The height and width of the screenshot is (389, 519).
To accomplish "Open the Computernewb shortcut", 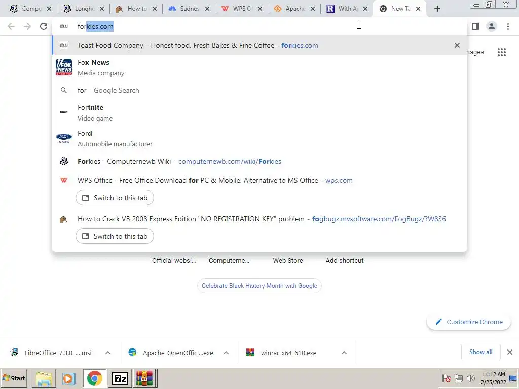I will click(x=229, y=261).
